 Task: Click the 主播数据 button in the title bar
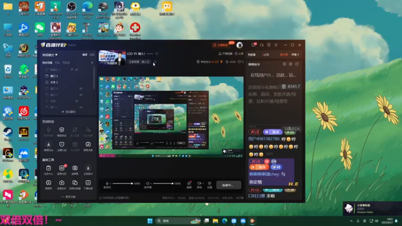[x=221, y=45]
